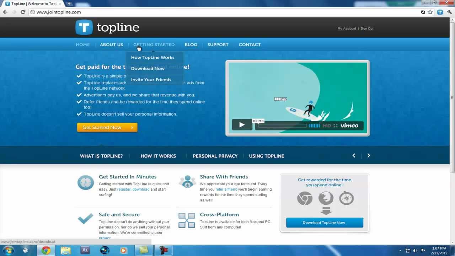Open the HOME nav menu item
455x256 pixels.
[83, 44]
